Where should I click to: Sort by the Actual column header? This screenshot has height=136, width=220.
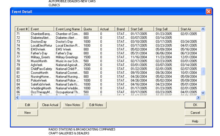(x=107, y=29)
